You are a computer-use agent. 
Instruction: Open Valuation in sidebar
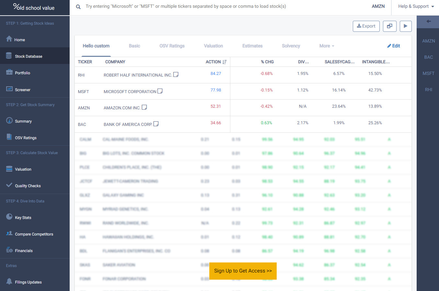pos(35,169)
